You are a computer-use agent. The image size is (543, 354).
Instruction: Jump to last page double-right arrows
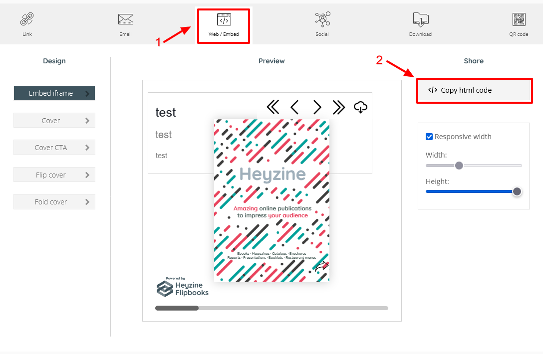click(x=339, y=107)
